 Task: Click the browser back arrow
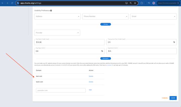click(3, 3)
